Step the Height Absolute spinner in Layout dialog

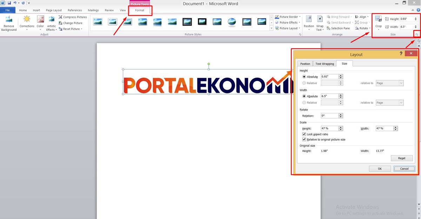coord(341,77)
